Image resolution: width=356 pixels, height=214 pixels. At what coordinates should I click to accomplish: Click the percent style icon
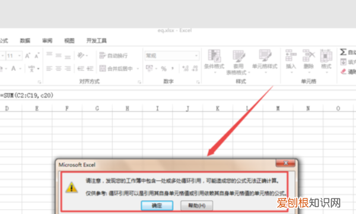164,68
